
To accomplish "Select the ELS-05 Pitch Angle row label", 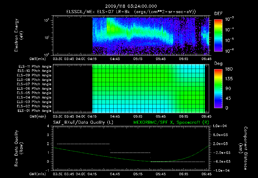I will click(34, 93).
